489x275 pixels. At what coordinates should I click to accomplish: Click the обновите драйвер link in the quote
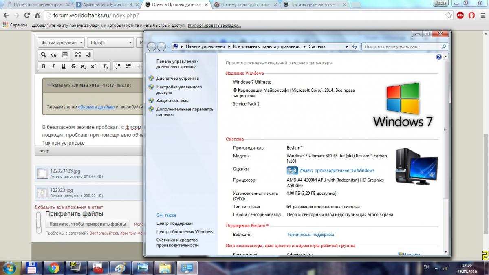click(x=96, y=107)
